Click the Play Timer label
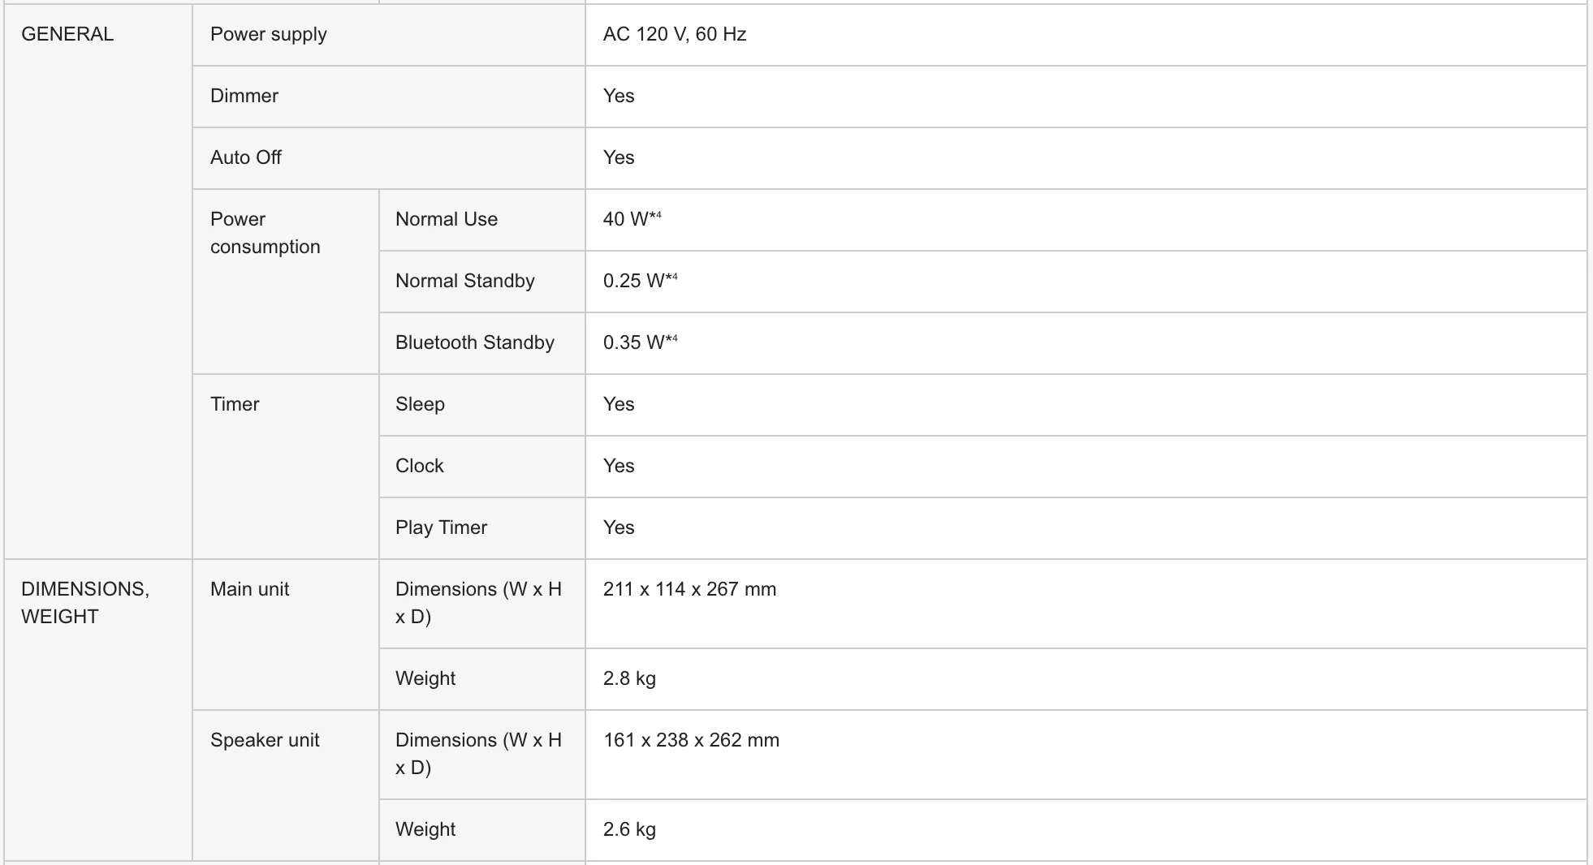 pyautogui.click(x=442, y=527)
